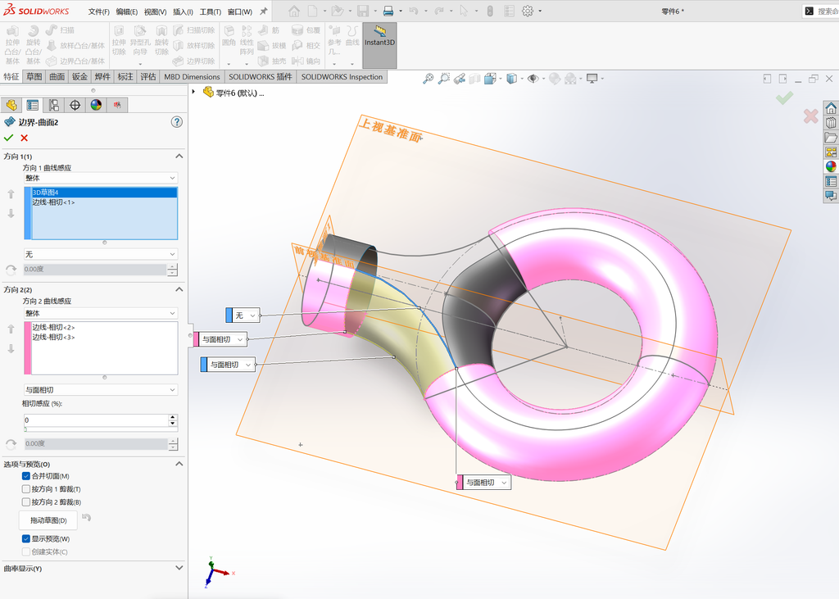Open the 文件 menu
The height and width of the screenshot is (599, 839).
(x=99, y=11)
